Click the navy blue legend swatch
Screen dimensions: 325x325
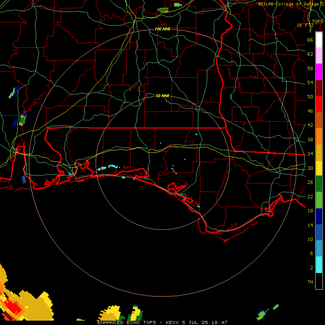pyautogui.click(x=319, y=216)
